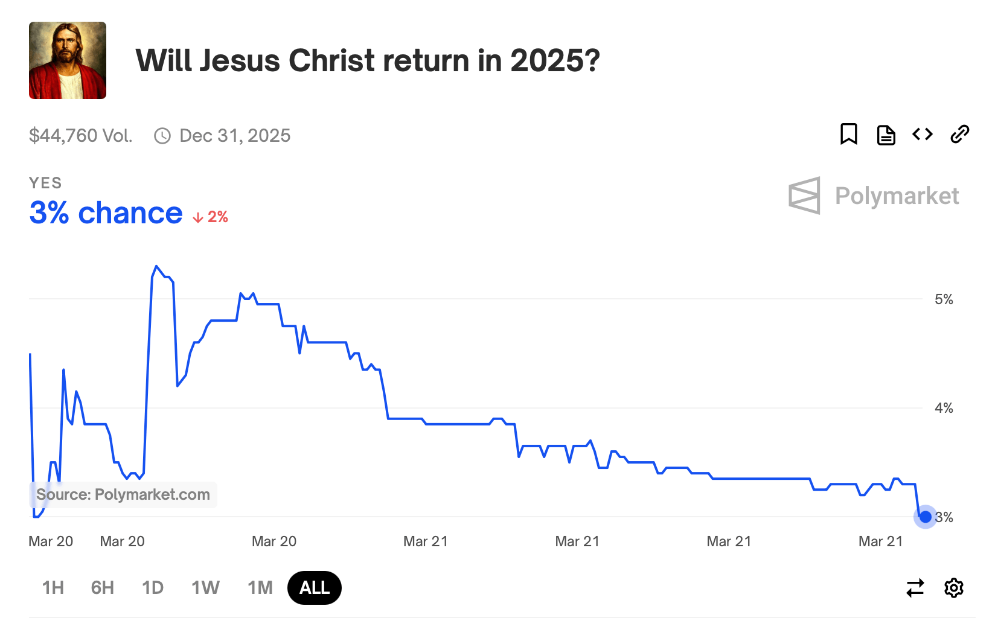Click the YES outcome label
Viewport: 995px width, 641px height.
click(45, 183)
